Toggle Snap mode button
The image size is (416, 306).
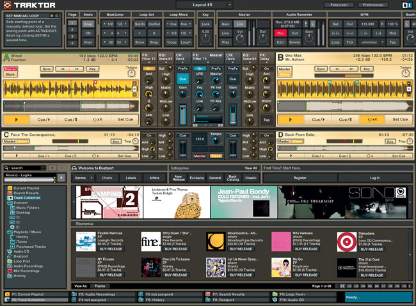coord(88,24)
